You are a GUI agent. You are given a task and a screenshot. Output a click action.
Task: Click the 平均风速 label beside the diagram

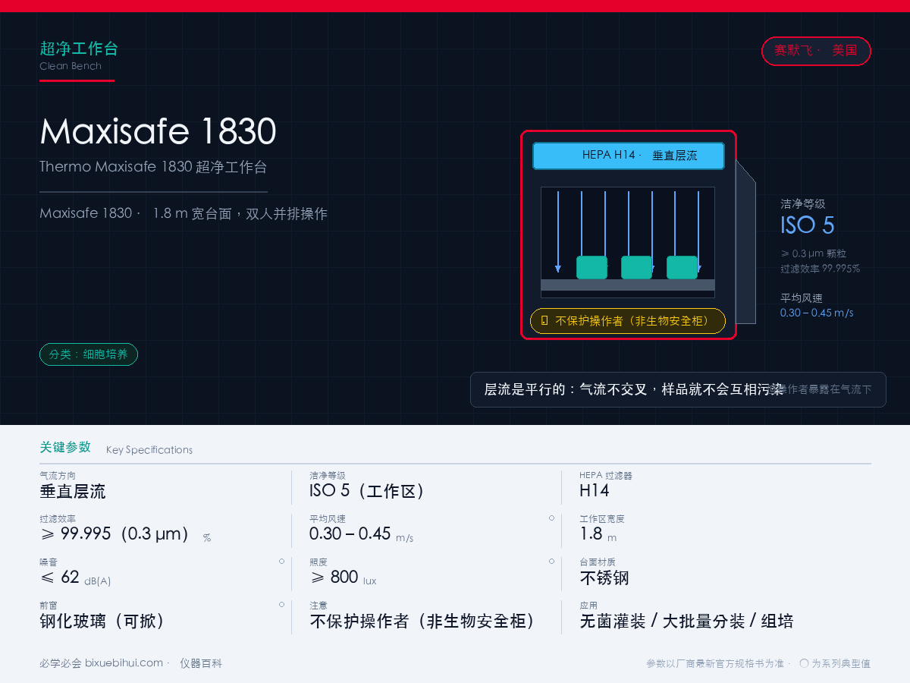click(802, 298)
